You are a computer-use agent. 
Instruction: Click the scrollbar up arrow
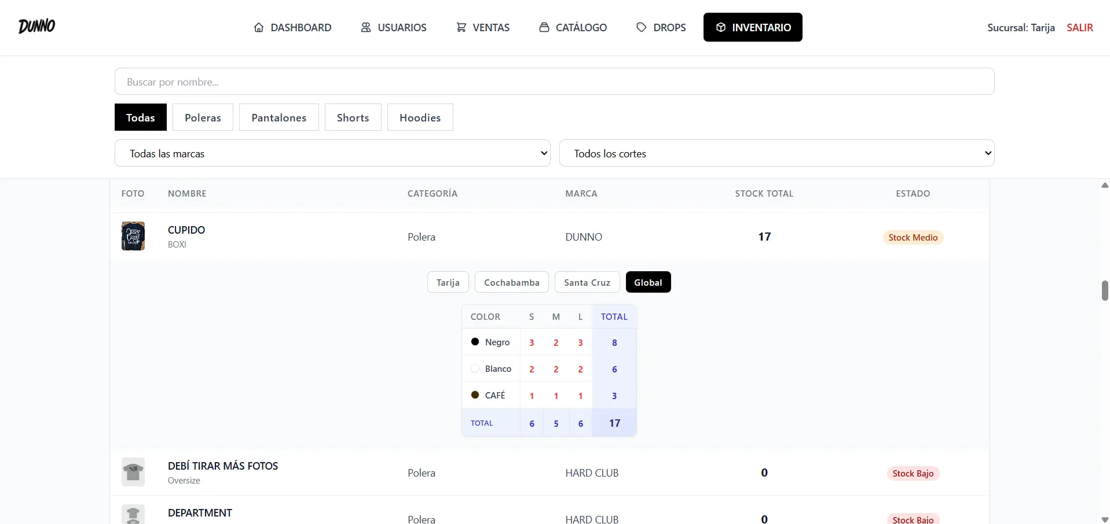1105,185
